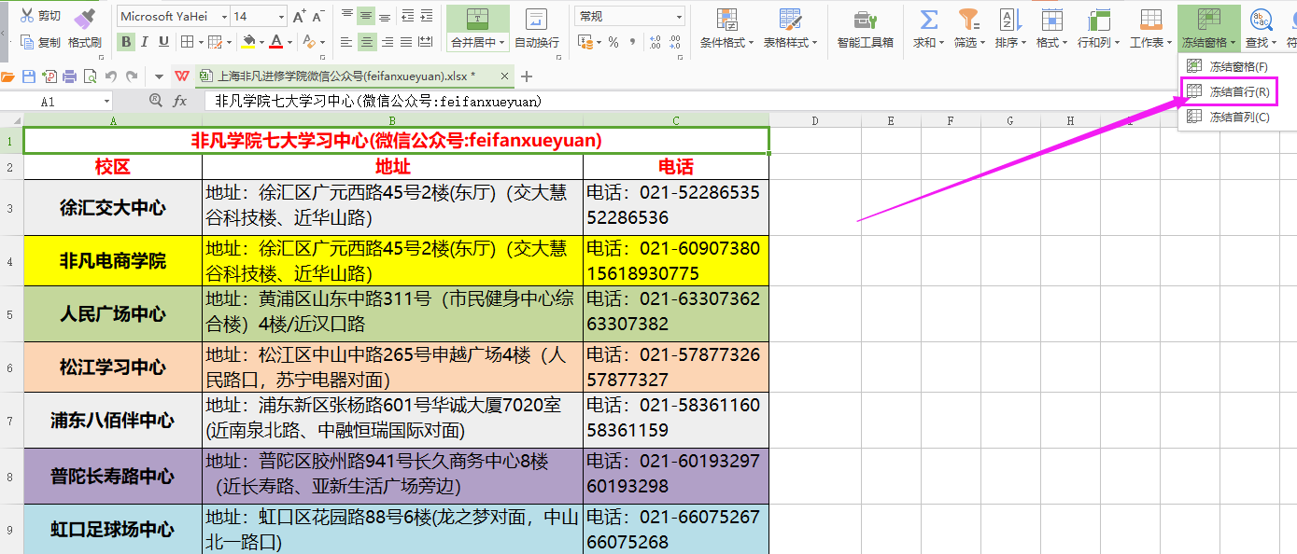
Task: Click the redo arrow
Action: tap(132, 76)
